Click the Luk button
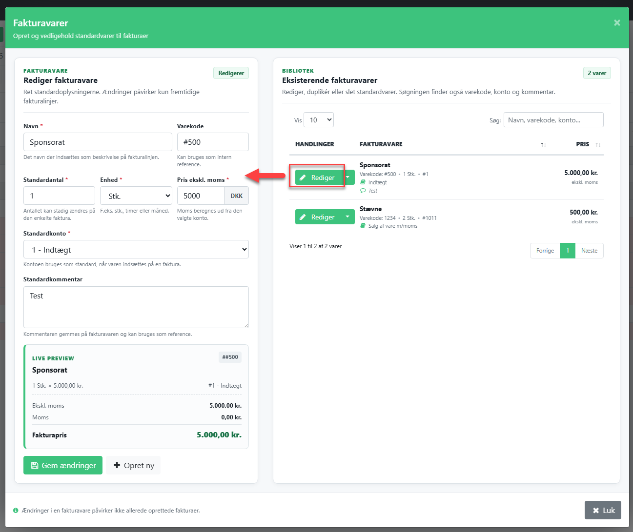633x532 pixels. [603, 510]
